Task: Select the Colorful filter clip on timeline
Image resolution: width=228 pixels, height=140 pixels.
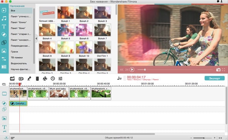Action: (x=18, y=103)
